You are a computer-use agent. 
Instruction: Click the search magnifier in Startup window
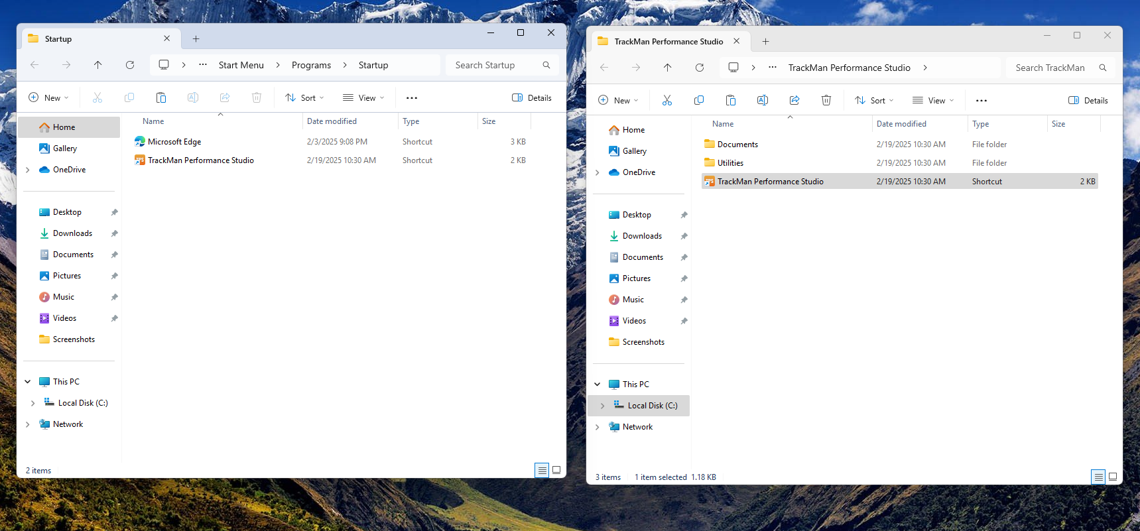coord(546,65)
